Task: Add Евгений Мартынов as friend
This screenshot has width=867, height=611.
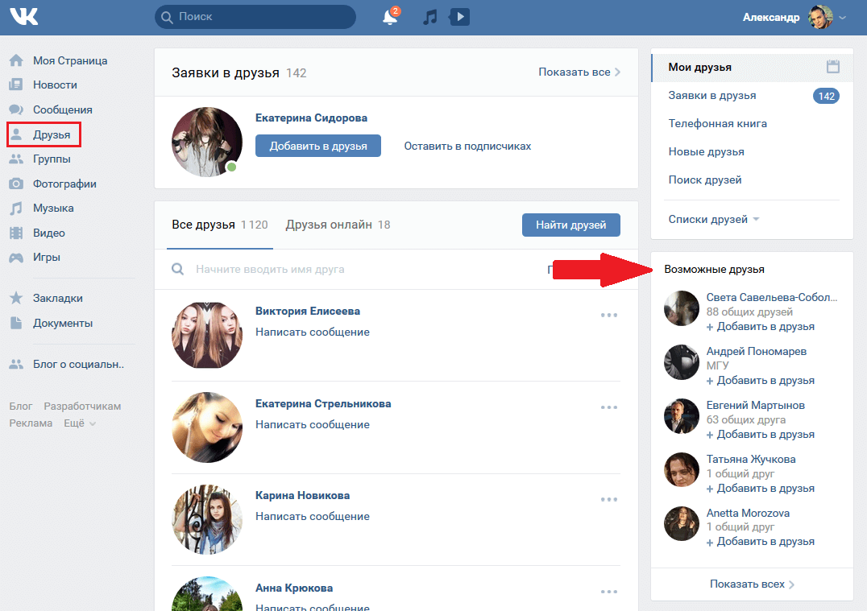Action: [x=761, y=434]
